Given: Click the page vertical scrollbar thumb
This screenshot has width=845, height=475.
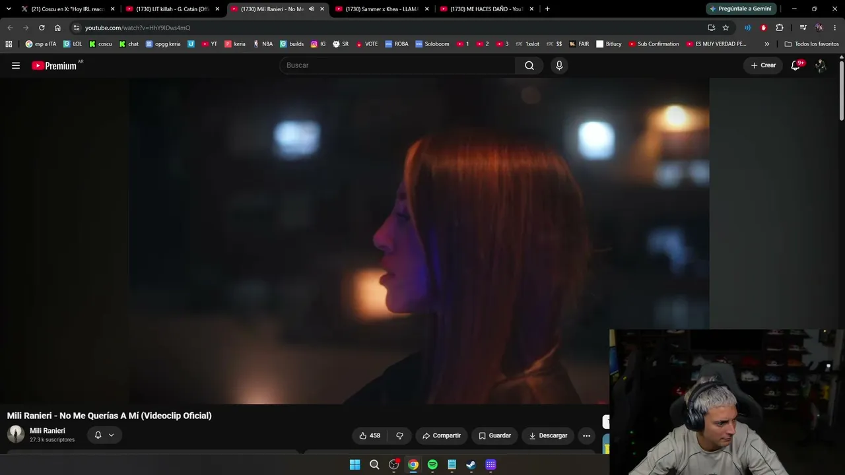Looking at the screenshot, I should pyautogui.click(x=842, y=90).
